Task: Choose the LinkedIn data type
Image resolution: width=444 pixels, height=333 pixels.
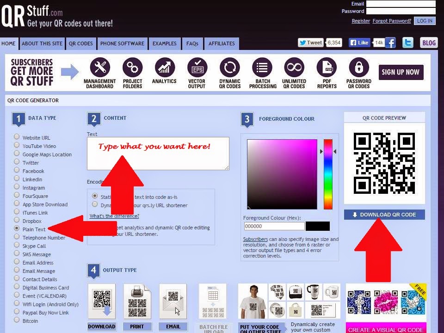Action: [x=17, y=179]
